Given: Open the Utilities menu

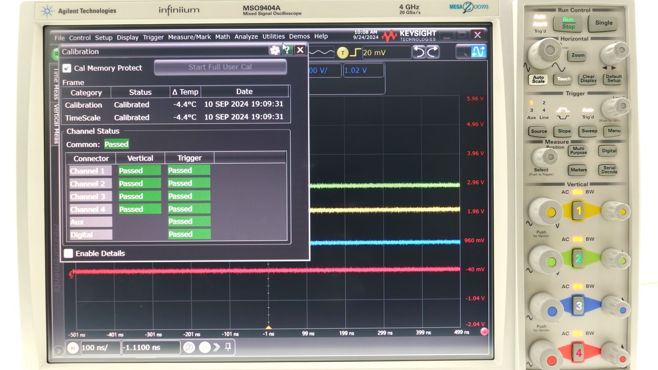Looking at the screenshot, I should click(x=273, y=36).
